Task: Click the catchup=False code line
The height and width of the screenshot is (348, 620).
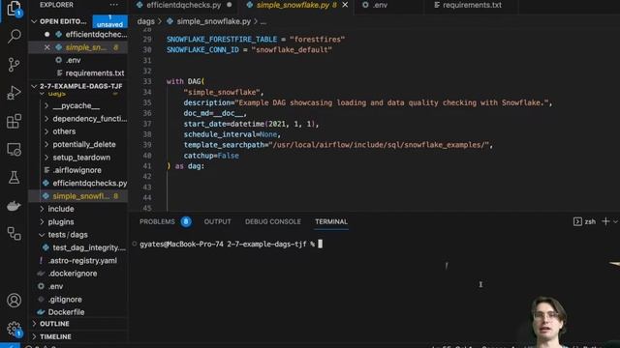Action: pos(211,156)
